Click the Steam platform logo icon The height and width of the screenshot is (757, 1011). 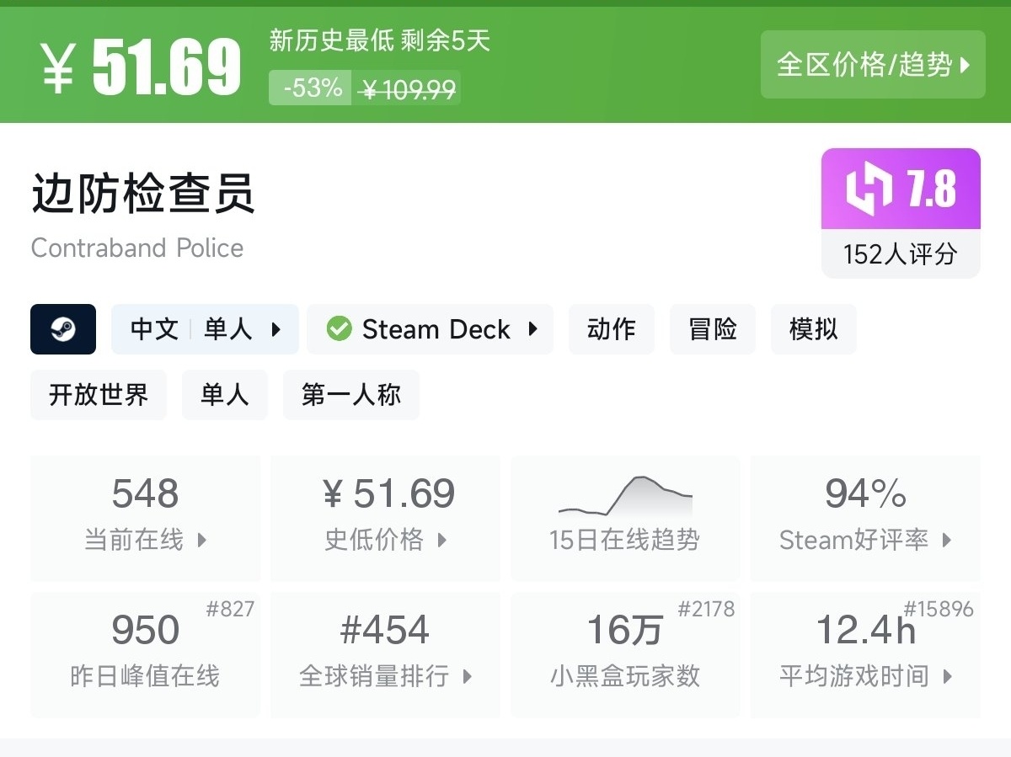[x=63, y=329]
